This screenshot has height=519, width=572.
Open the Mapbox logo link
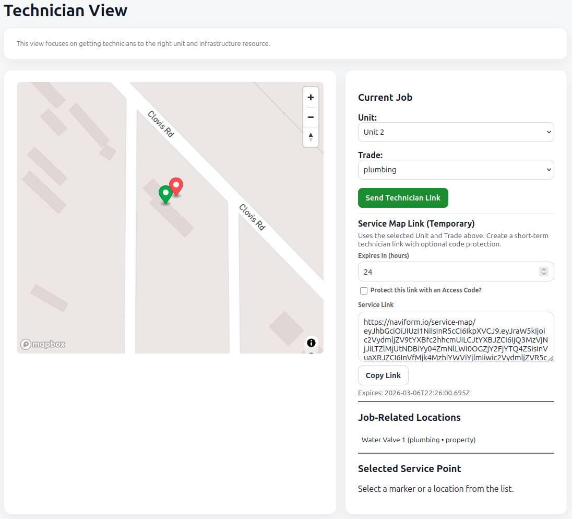(x=43, y=344)
